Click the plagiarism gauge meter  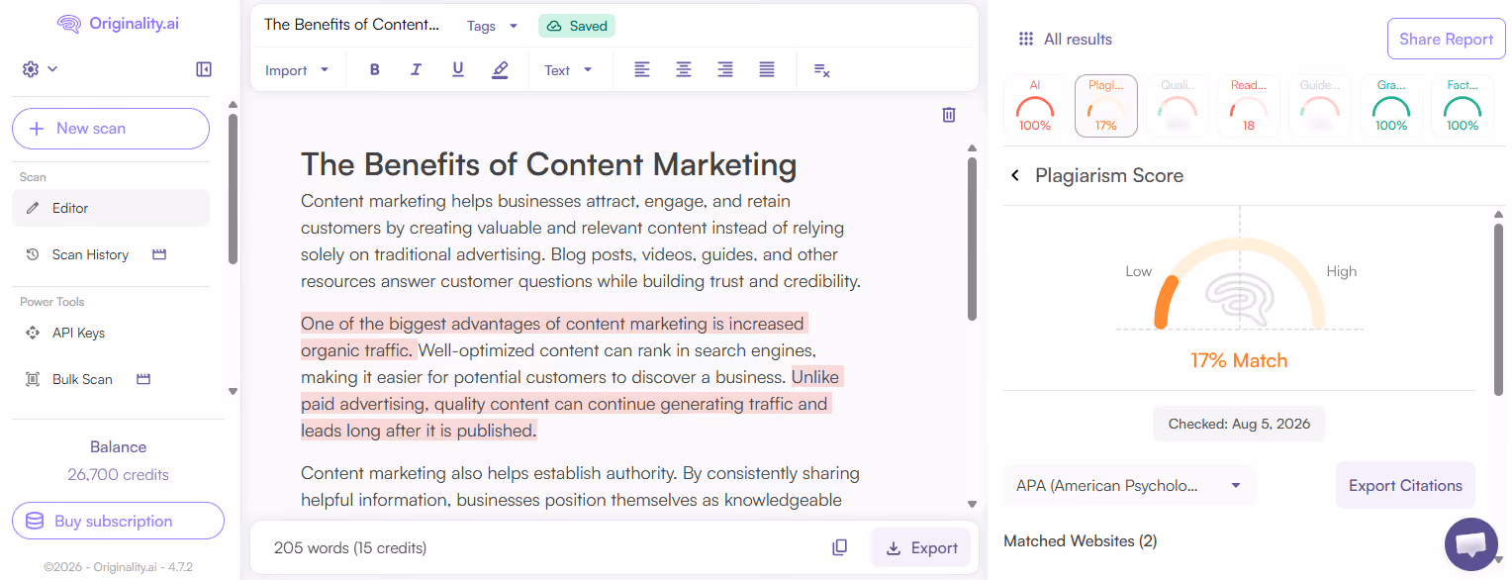(x=1239, y=283)
